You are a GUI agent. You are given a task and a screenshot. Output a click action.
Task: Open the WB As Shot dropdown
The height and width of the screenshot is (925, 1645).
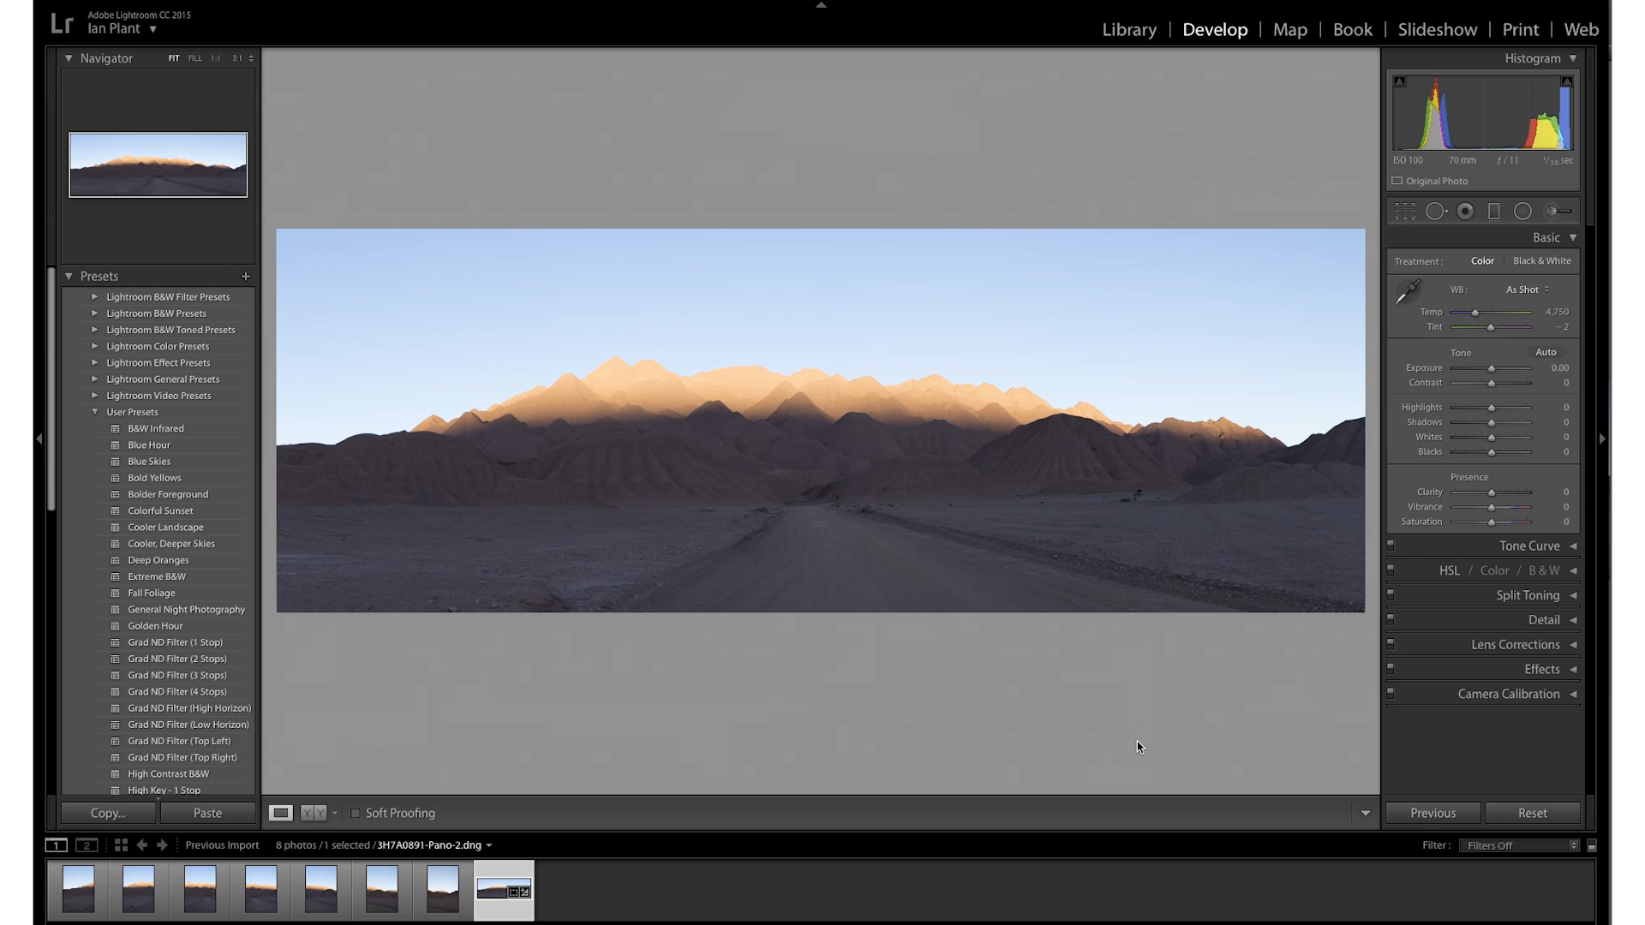coord(1527,289)
